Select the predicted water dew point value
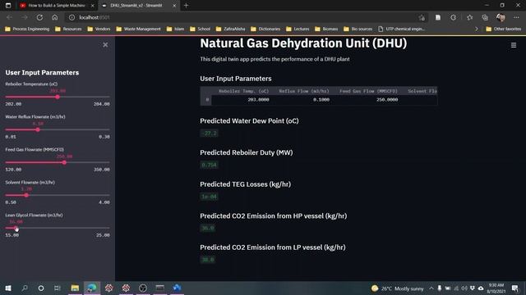526x295 pixels. click(209, 133)
